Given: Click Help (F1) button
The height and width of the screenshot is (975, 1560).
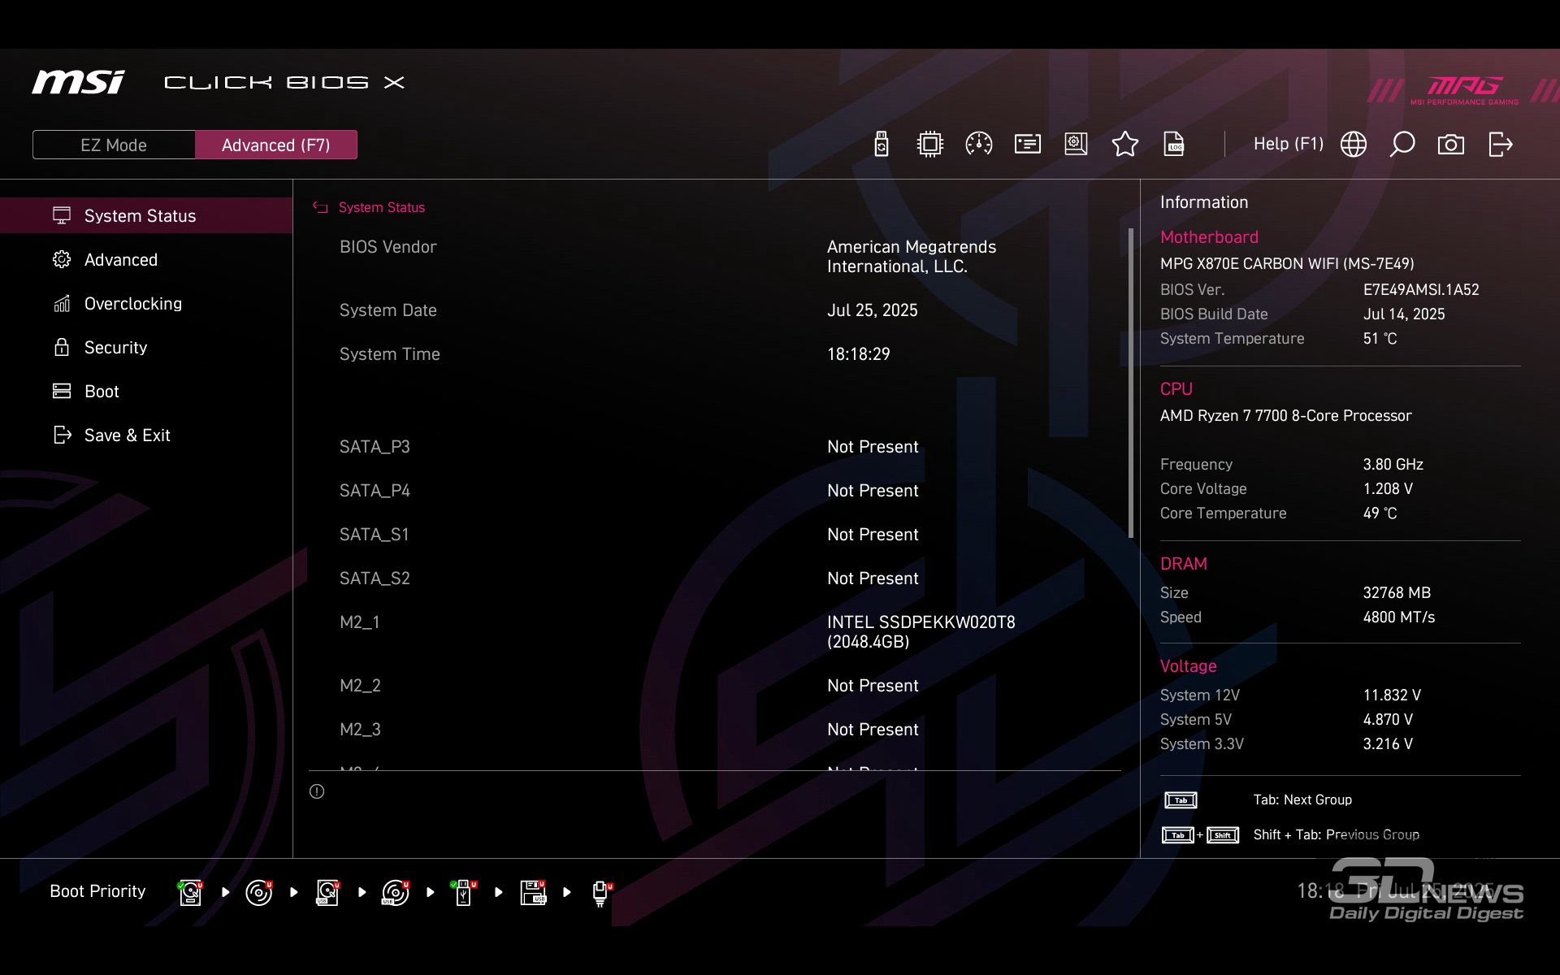Looking at the screenshot, I should tap(1289, 144).
